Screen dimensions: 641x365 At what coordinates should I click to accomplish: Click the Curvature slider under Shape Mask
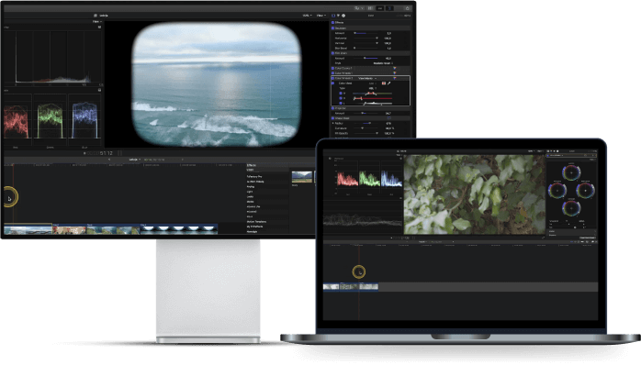(365, 128)
